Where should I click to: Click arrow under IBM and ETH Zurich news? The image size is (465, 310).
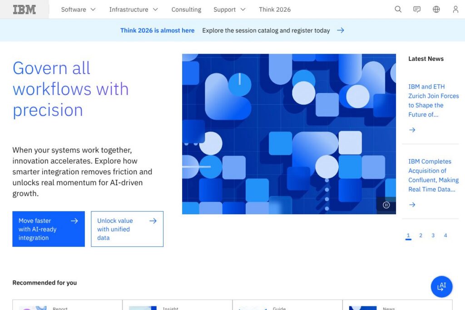pyautogui.click(x=412, y=130)
